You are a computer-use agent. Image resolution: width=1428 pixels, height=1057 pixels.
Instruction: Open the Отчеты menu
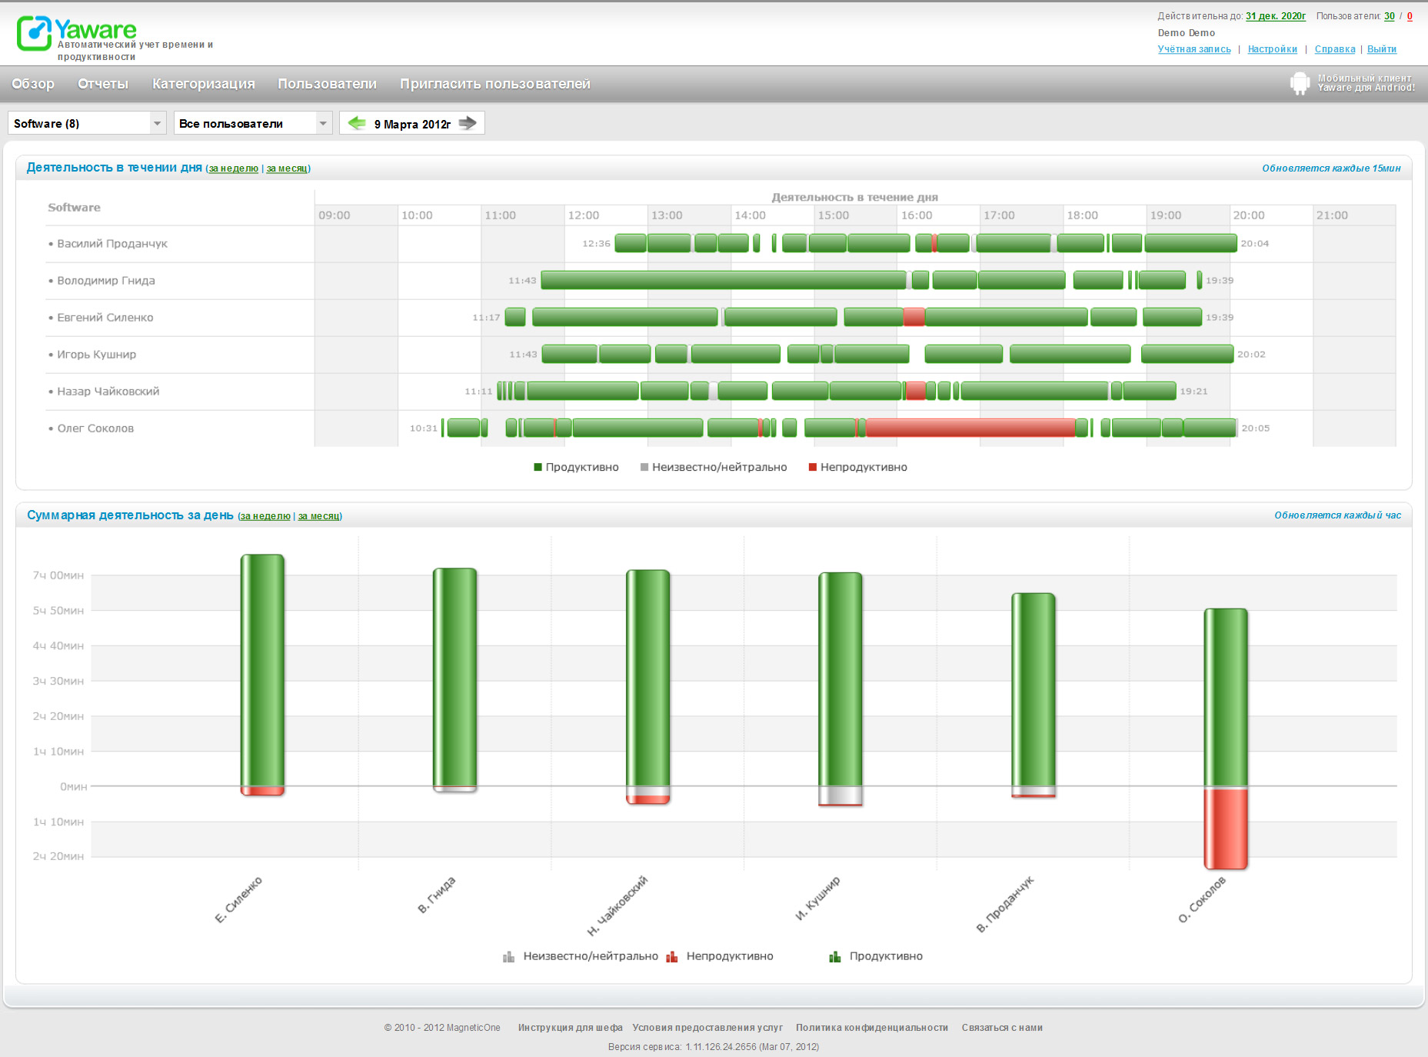pyautogui.click(x=103, y=84)
